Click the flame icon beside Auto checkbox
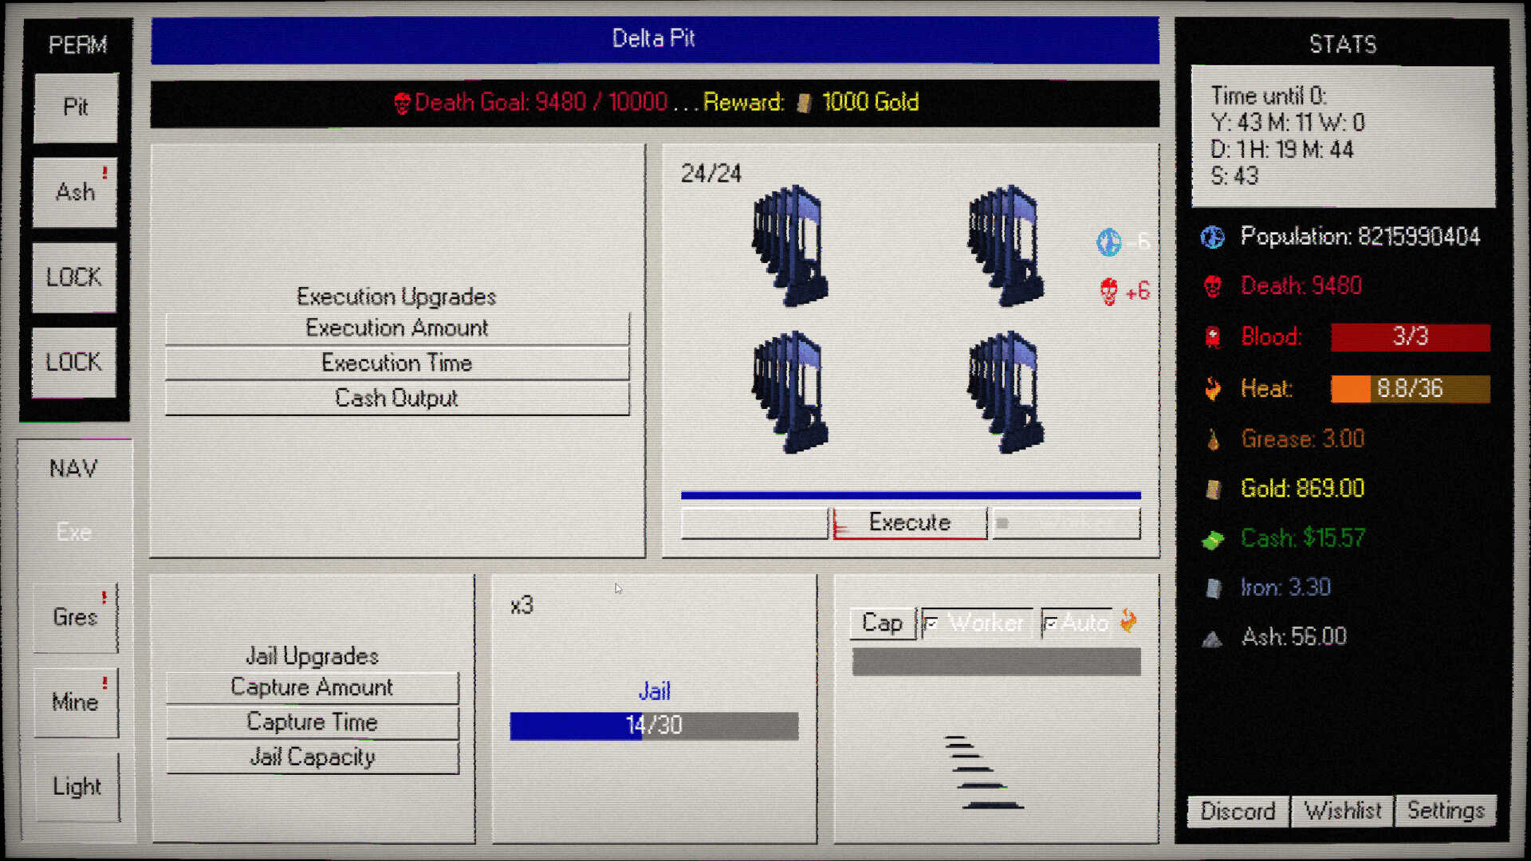The image size is (1531, 861). pos(1128,620)
